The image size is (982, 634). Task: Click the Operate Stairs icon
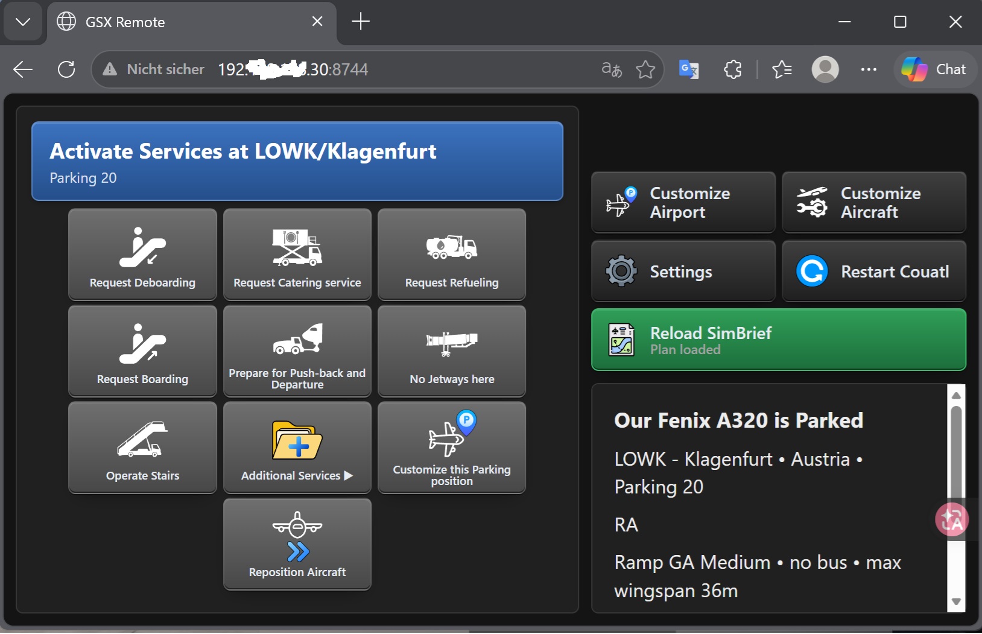tap(142, 439)
